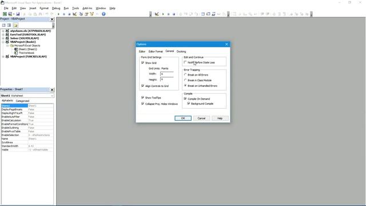Click the blue Help question mark icon
Viewport: 366px width, 206px height.
[x=104, y=14]
